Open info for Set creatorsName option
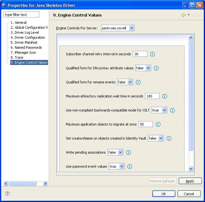 coord(169,138)
